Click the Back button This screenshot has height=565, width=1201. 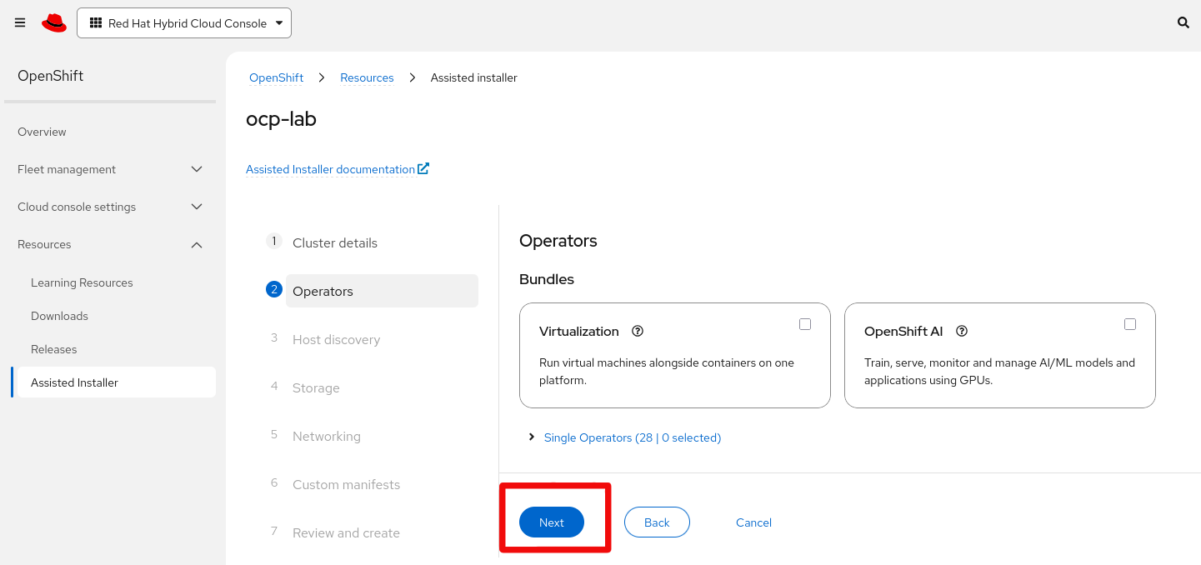point(657,522)
